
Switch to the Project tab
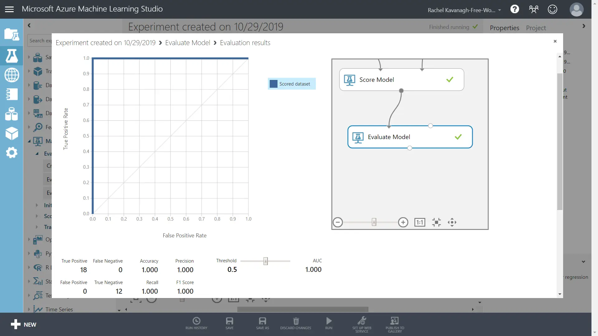point(536,28)
